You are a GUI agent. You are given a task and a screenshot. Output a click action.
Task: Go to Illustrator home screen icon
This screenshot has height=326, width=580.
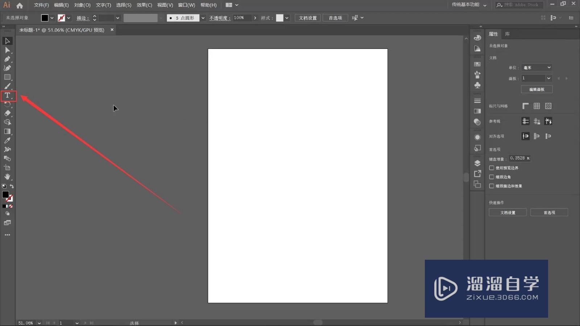[20, 5]
